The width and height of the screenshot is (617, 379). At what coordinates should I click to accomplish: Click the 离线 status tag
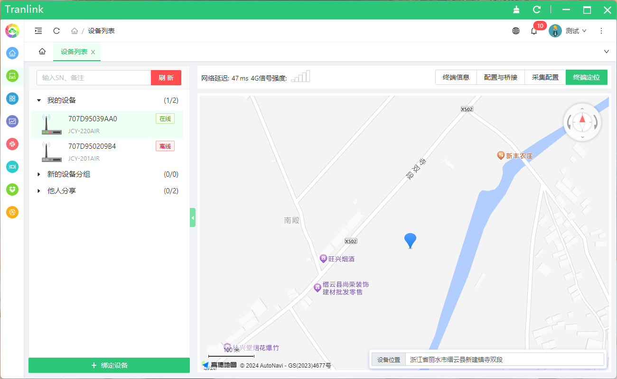click(x=165, y=146)
